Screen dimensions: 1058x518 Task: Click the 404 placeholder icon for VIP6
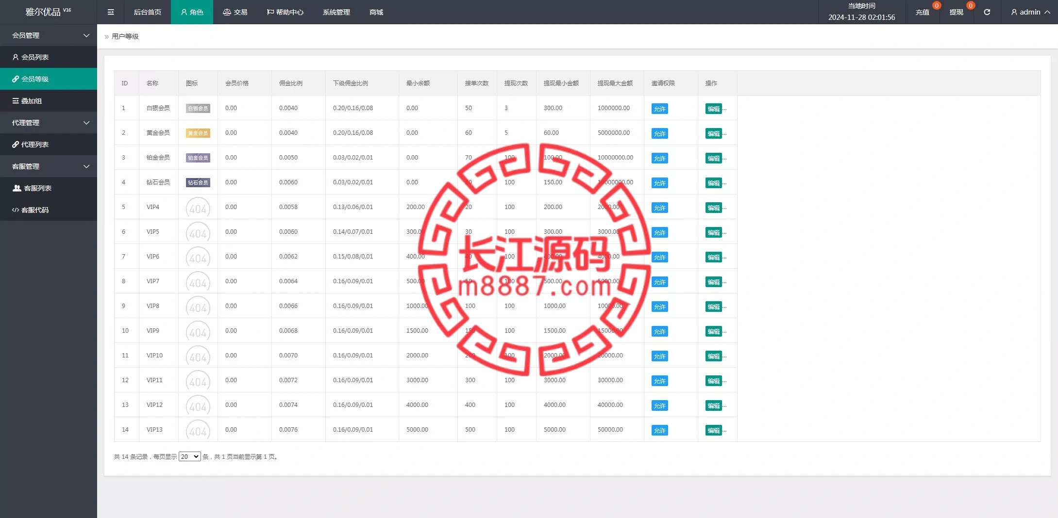coord(198,257)
